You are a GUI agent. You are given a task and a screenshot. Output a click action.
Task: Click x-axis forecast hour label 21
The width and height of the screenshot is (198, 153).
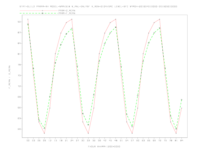[66, 140]
